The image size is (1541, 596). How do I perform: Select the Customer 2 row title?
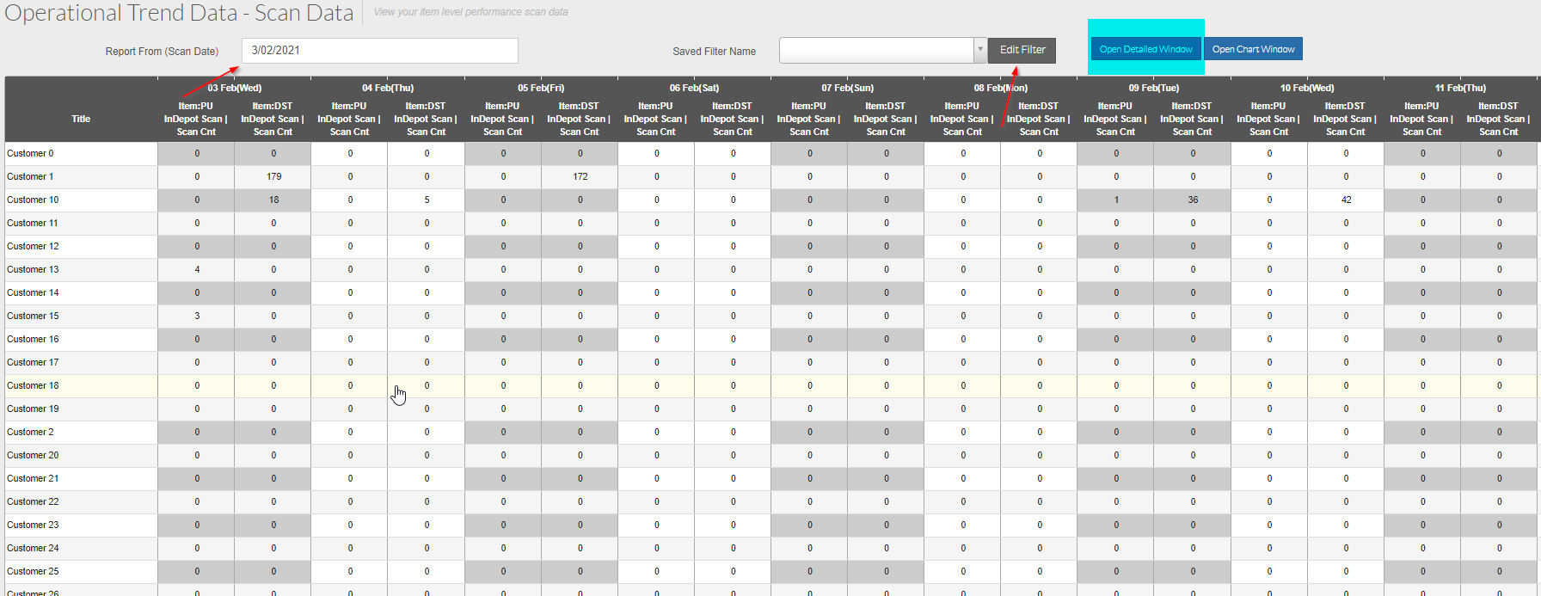tap(30, 433)
